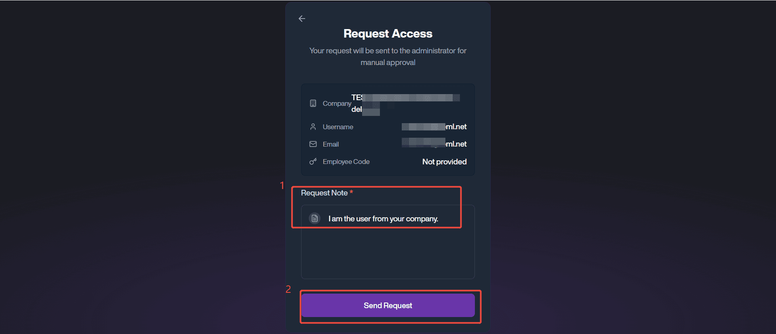The height and width of the screenshot is (334, 776).
Task: Click the Employee Code label
Action: 346,162
